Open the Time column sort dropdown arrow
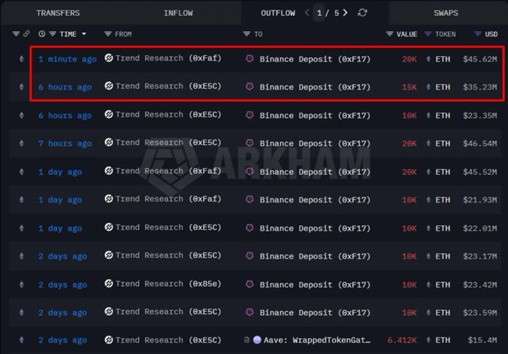Image resolution: width=508 pixels, height=354 pixels. click(x=84, y=34)
